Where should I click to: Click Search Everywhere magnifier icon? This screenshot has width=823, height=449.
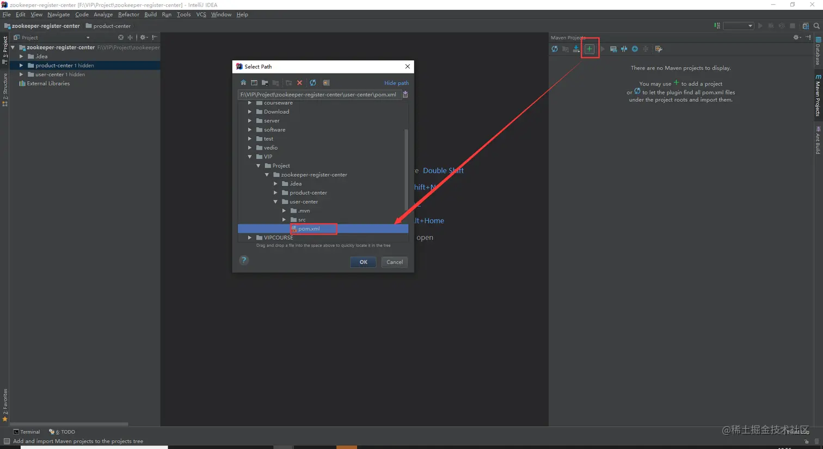(816, 26)
